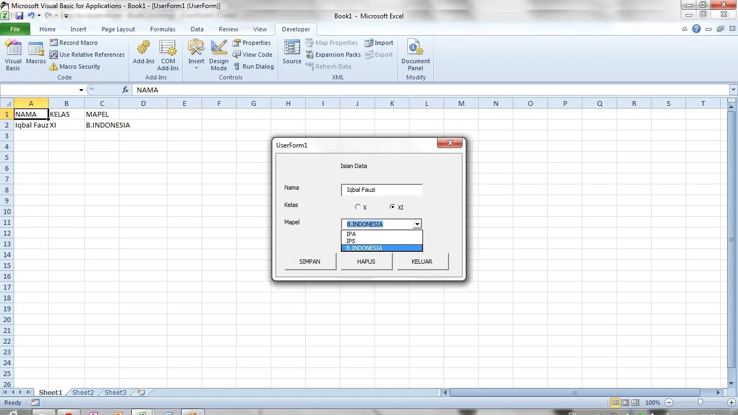The width and height of the screenshot is (738, 415).
Task: Open COM Add-Ins dialog
Action: 168,55
